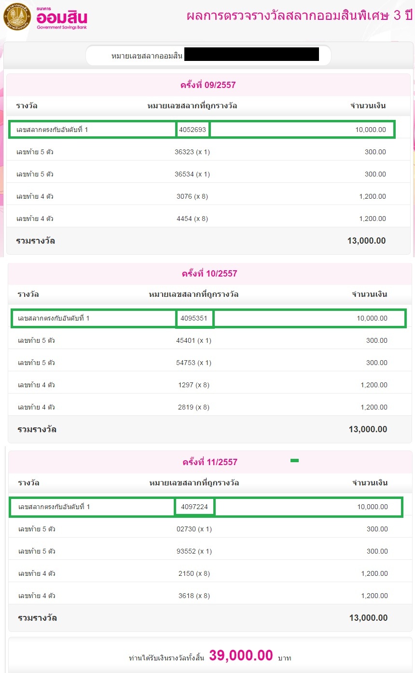
Task: Click winning number 4095351
Action: (194, 318)
